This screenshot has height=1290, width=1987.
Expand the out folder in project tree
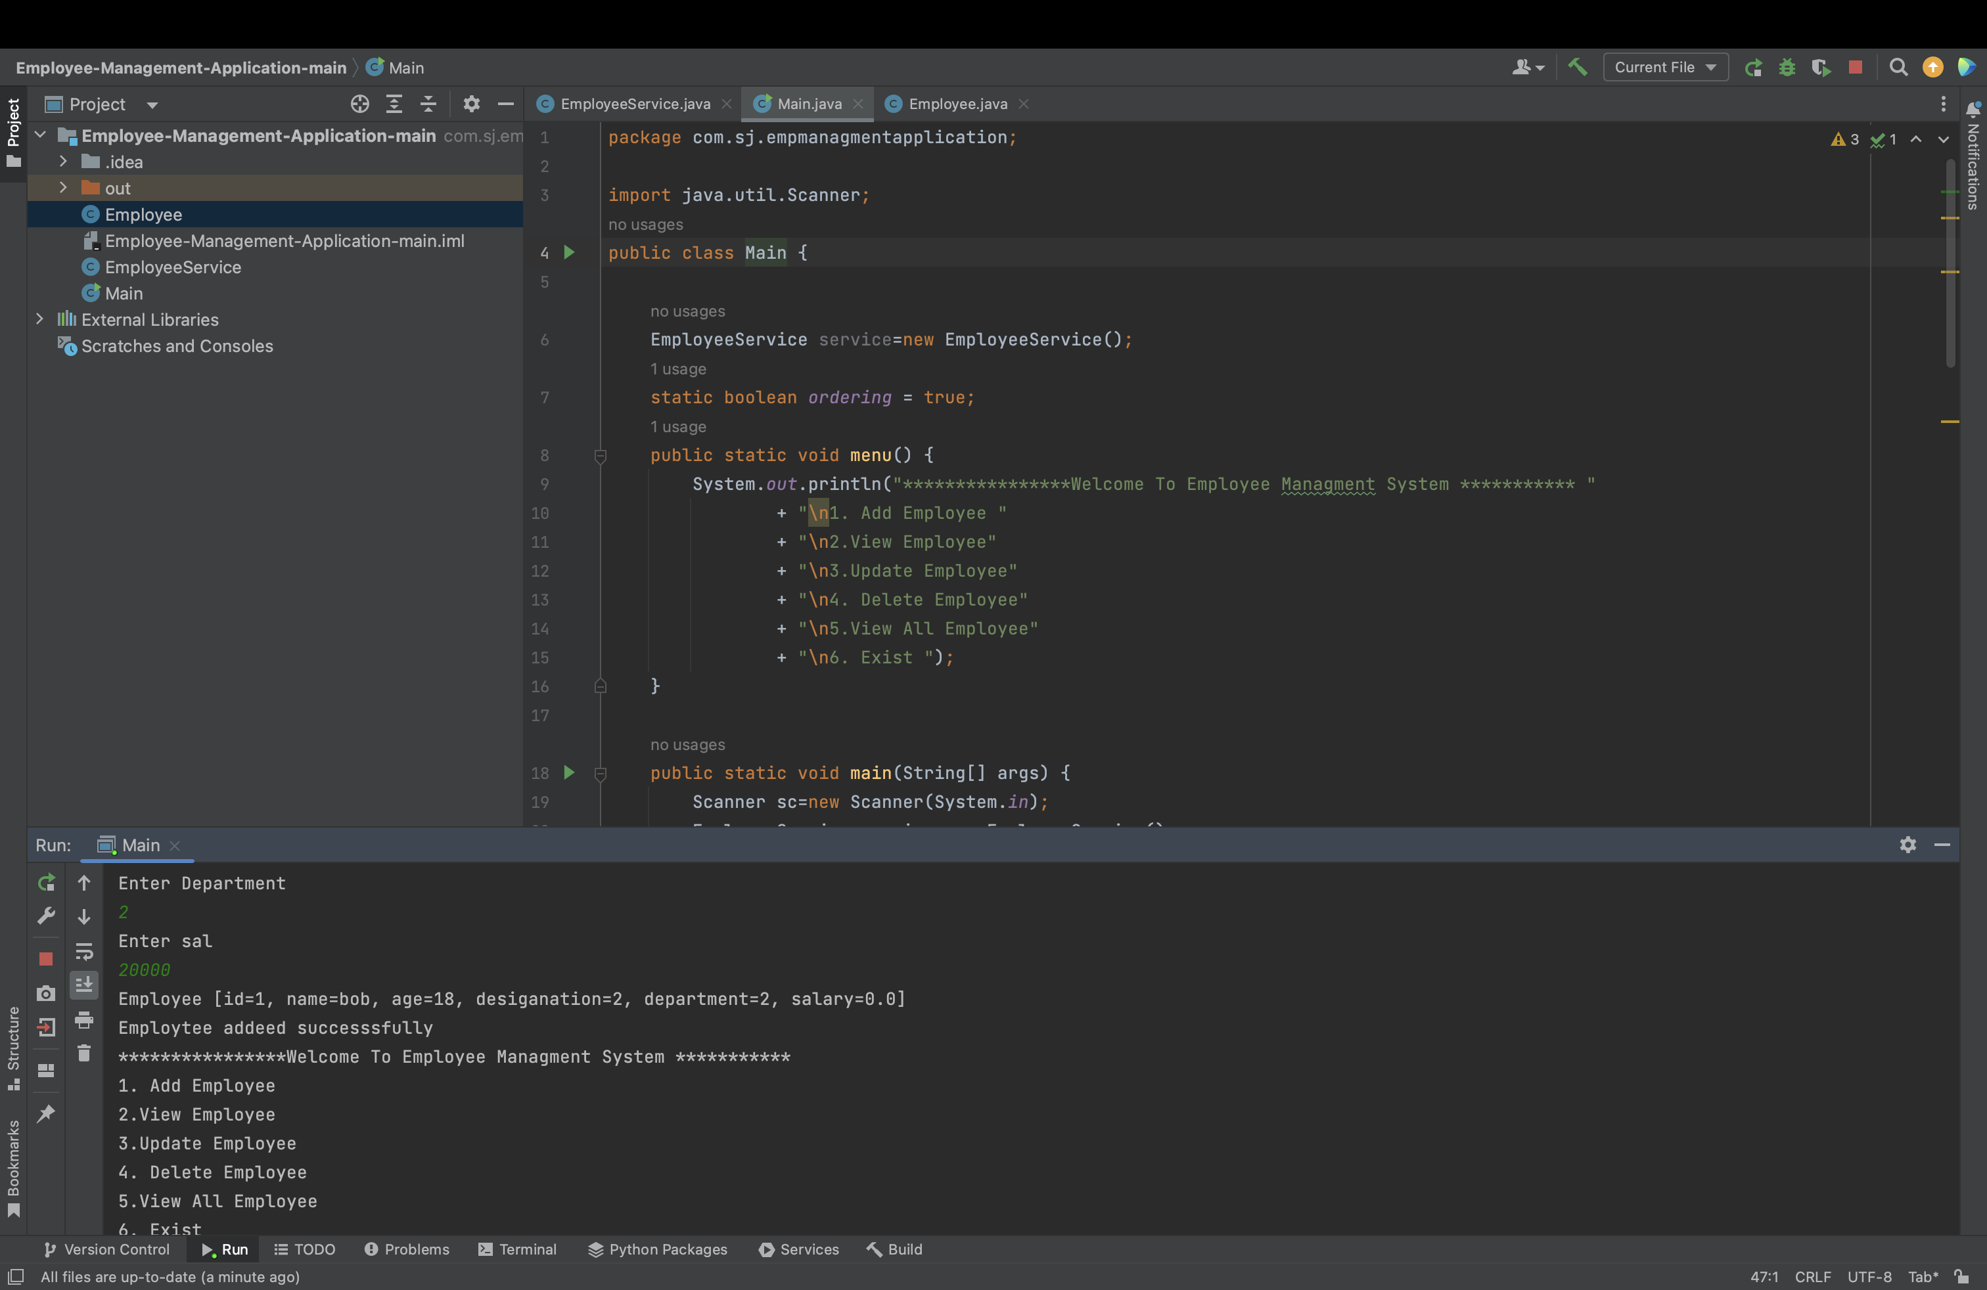point(62,189)
